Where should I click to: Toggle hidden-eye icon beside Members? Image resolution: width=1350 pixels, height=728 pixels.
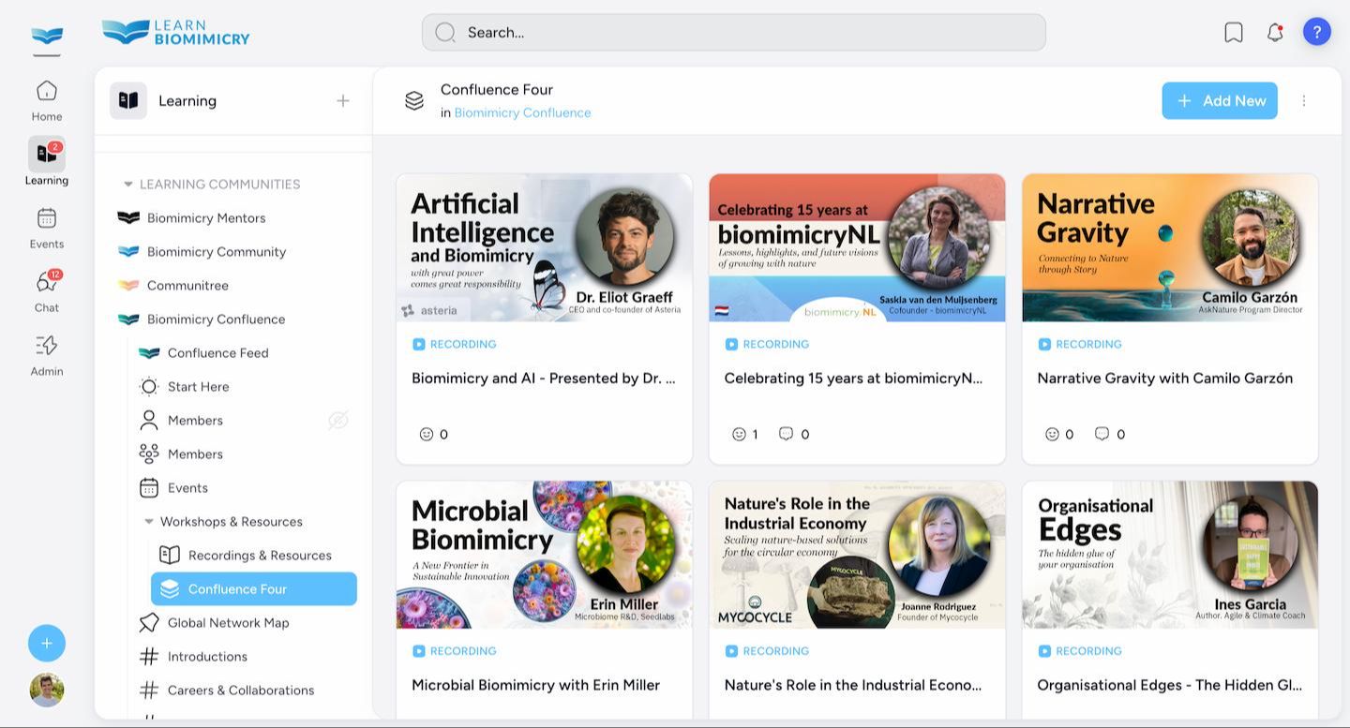click(338, 420)
